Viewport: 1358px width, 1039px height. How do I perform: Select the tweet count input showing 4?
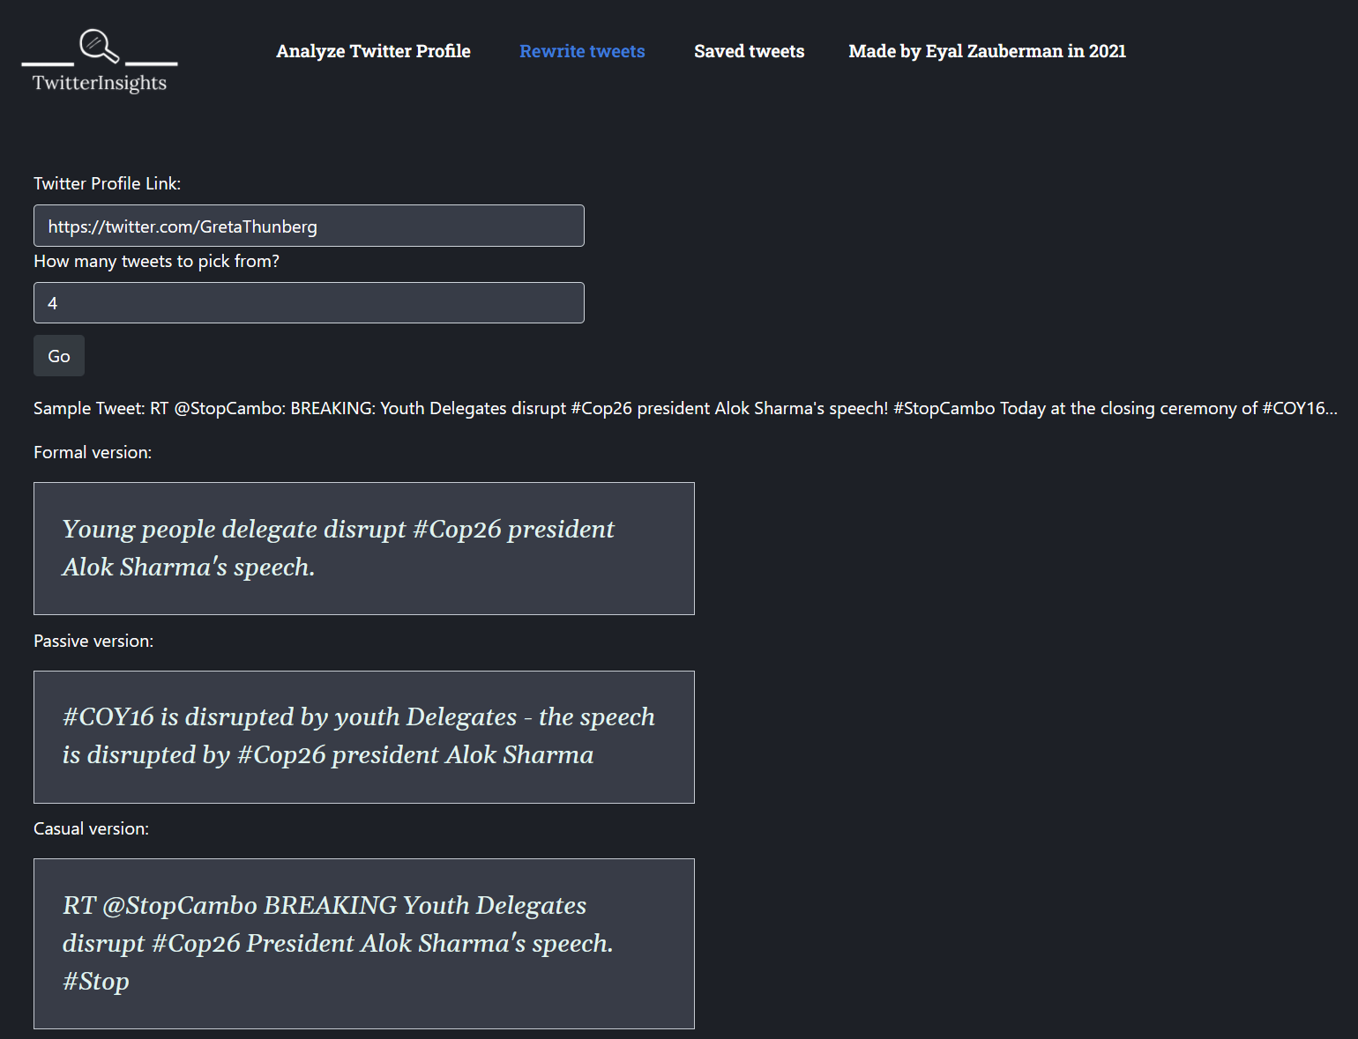309,302
